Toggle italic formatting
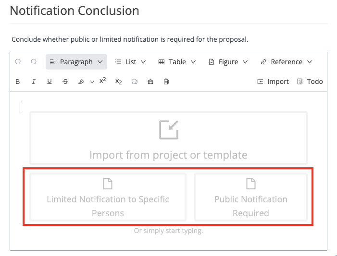Image resolution: width=337 pixels, height=256 pixels. 34,81
